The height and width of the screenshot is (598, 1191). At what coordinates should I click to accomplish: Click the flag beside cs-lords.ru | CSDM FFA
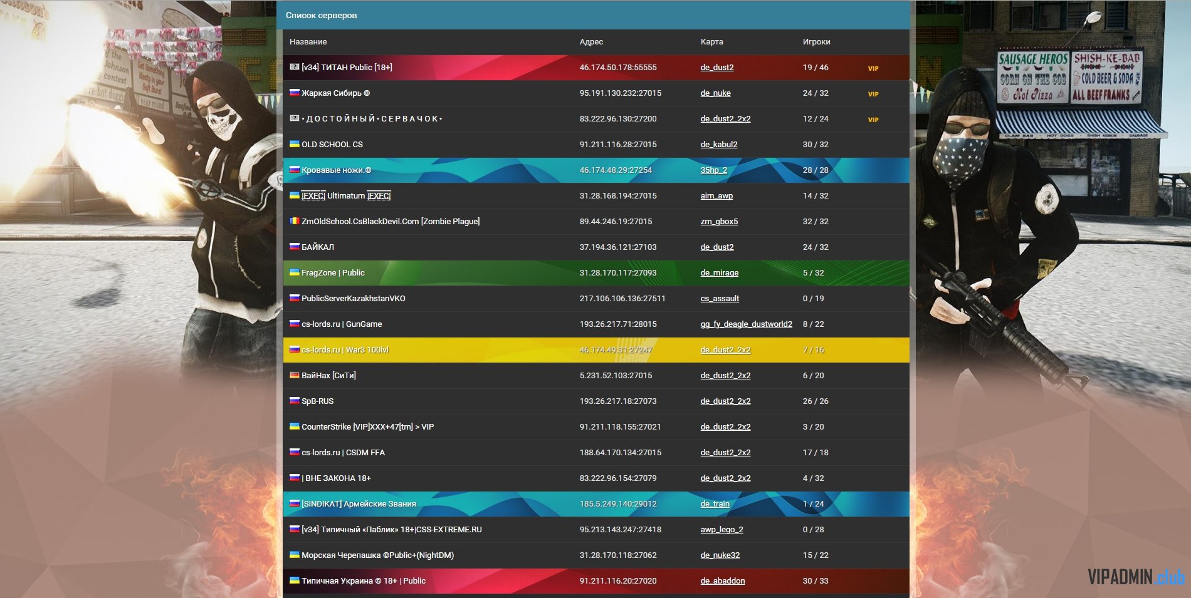294,451
